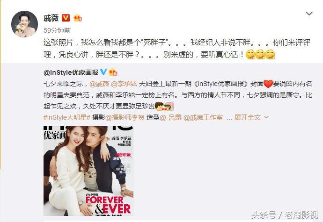Click the red heart emoji in repost text
323x222 pixels.
(268, 84)
